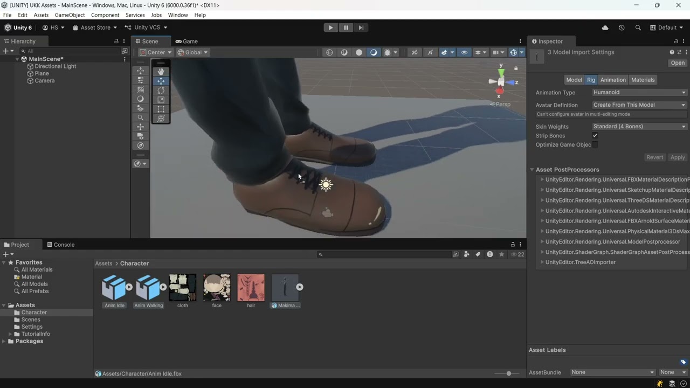690x388 pixels.
Task: Click the favorite star icon in Project
Action: point(501,254)
